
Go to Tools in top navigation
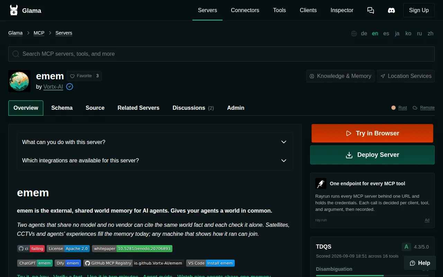pos(279,10)
